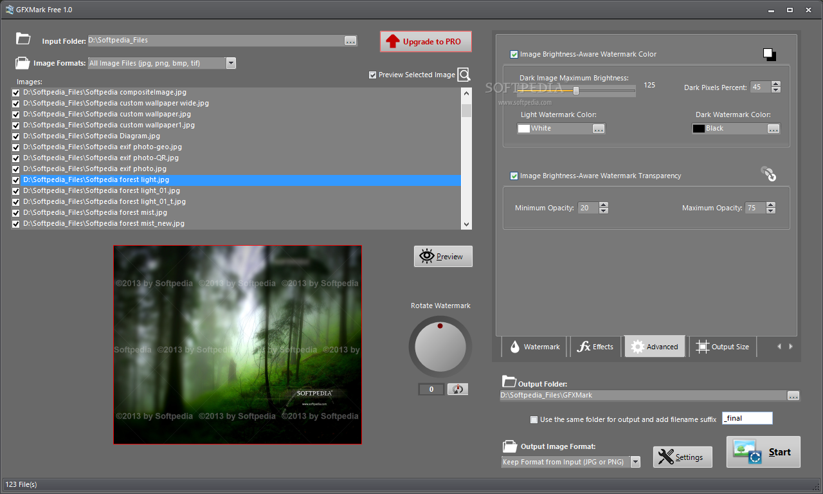Enable use same folder for output checkbox
This screenshot has height=494, width=823.
pyautogui.click(x=534, y=419)
